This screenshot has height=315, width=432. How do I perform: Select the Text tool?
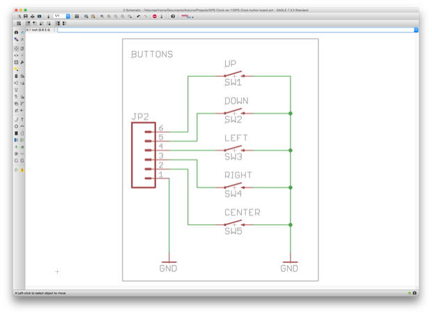pos(22,120)
